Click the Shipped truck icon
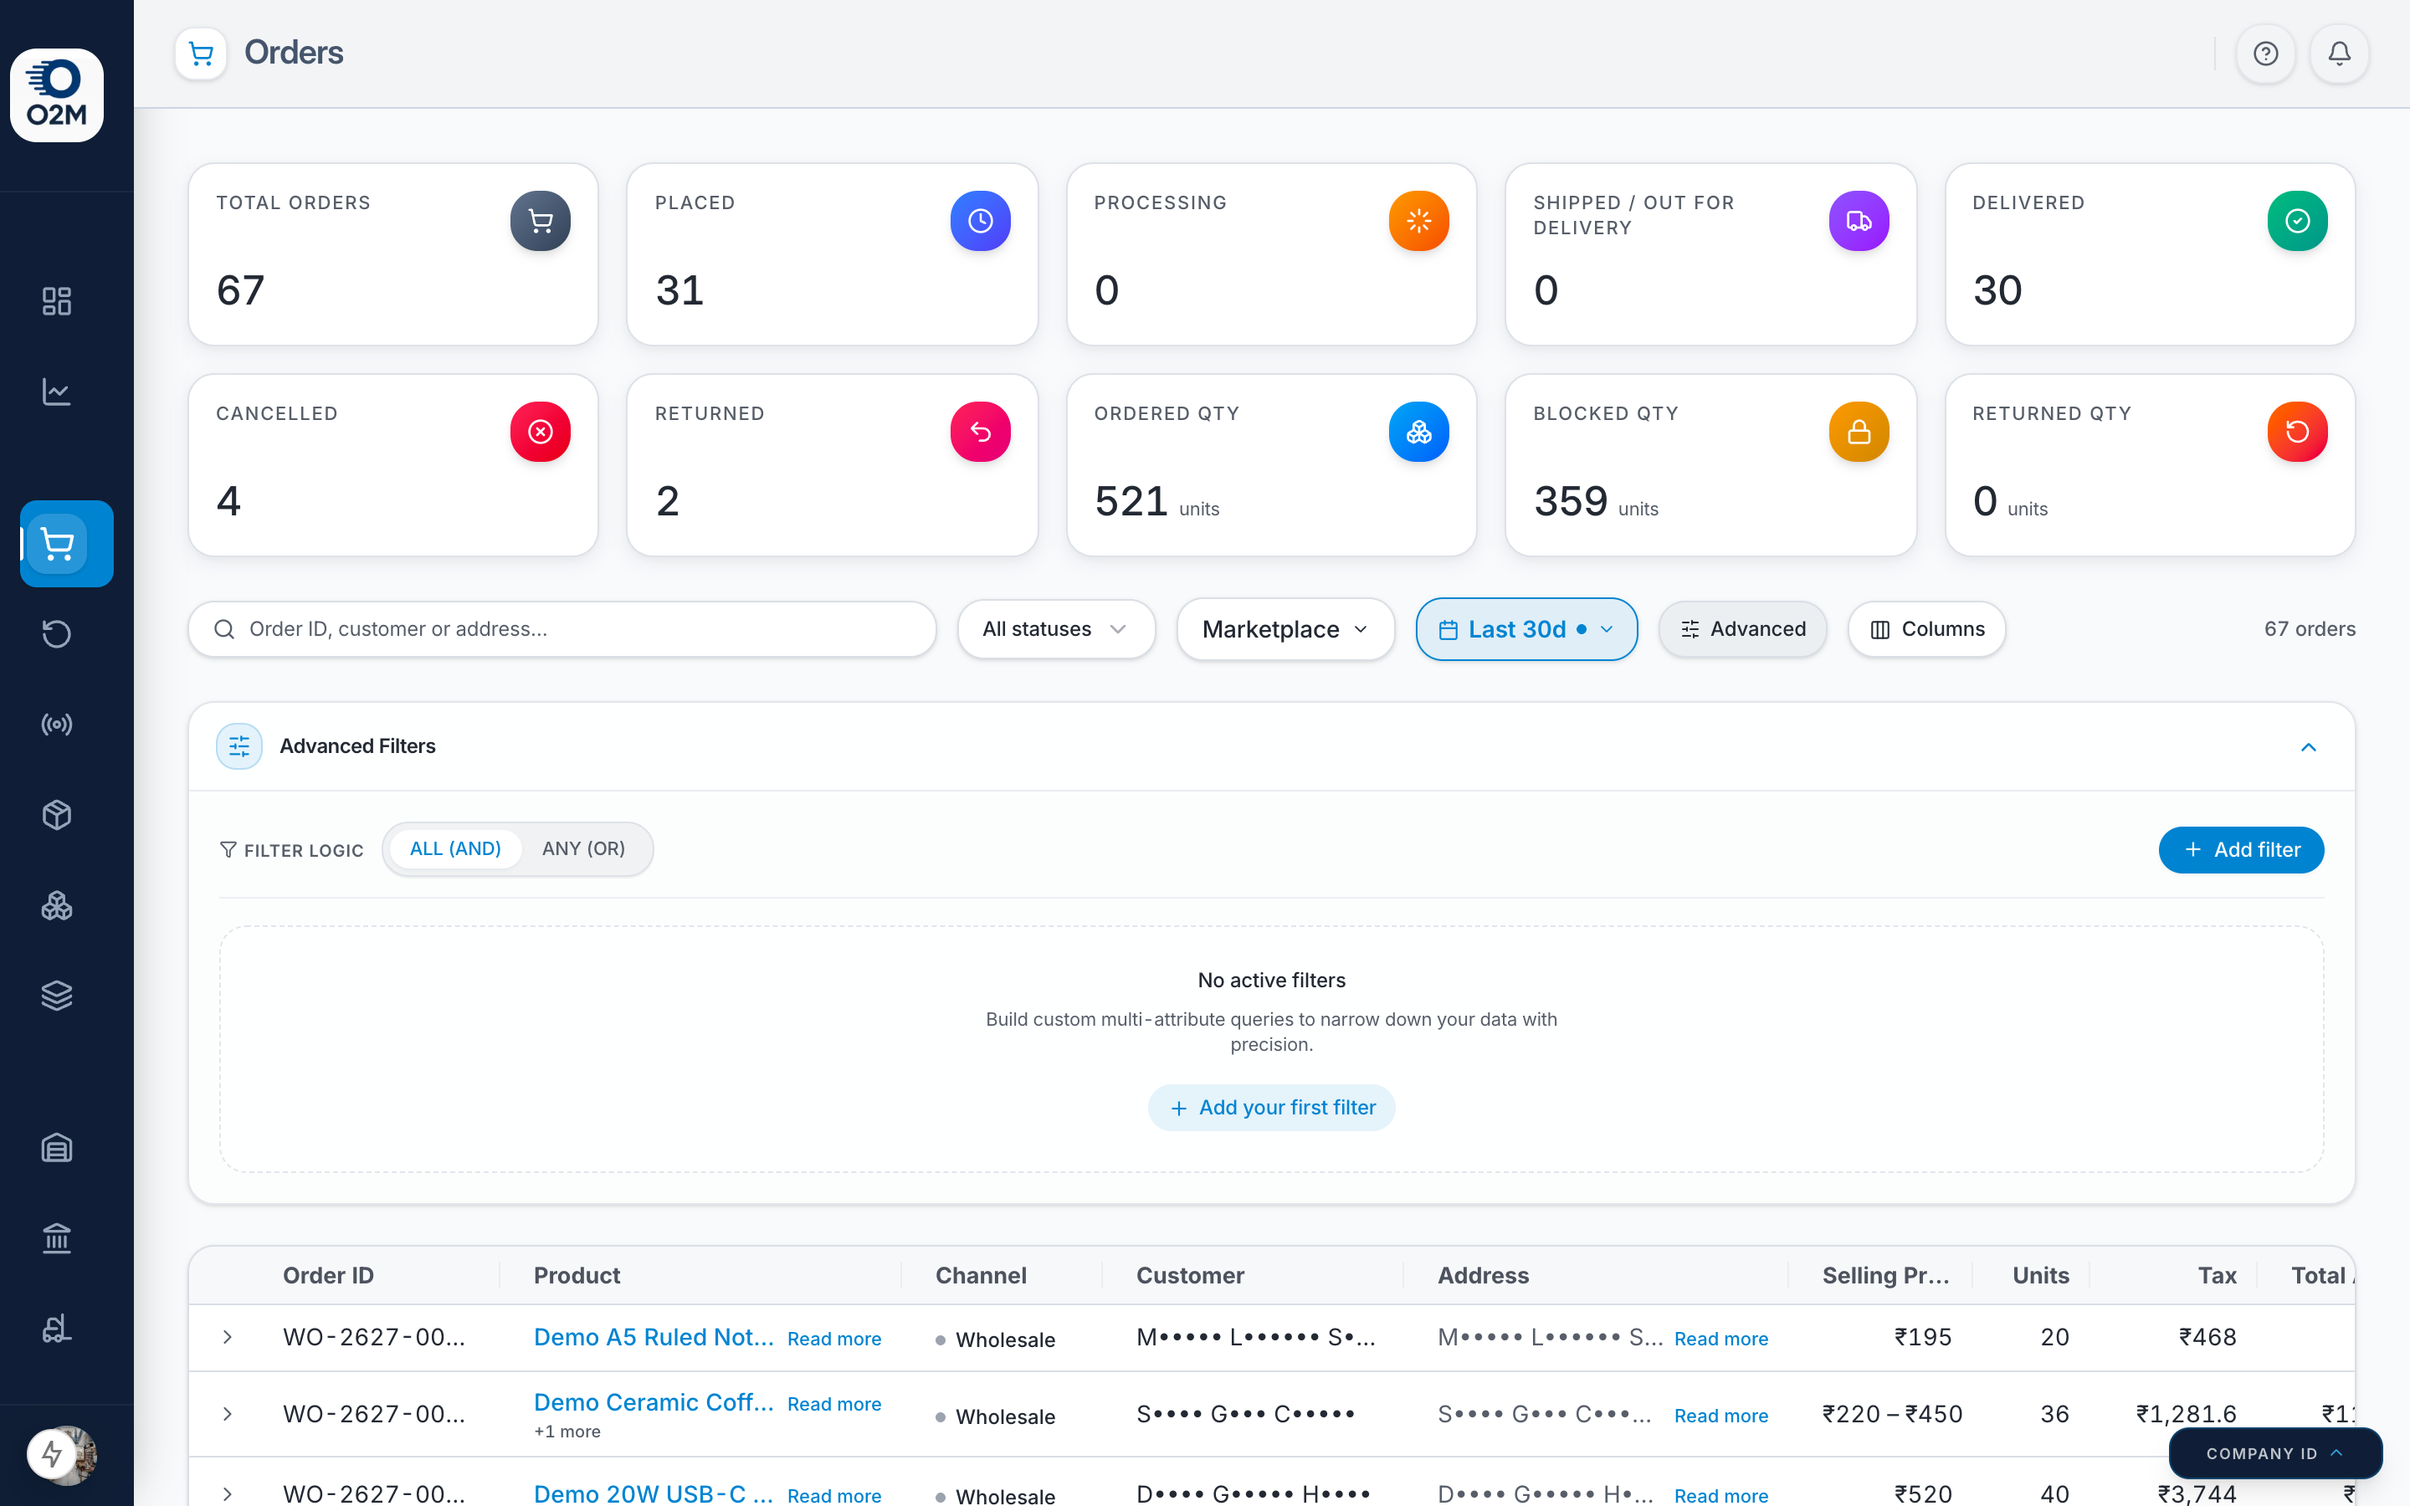Image resolution: width=2410 pixels, height=1506 pixels. 1859,220
